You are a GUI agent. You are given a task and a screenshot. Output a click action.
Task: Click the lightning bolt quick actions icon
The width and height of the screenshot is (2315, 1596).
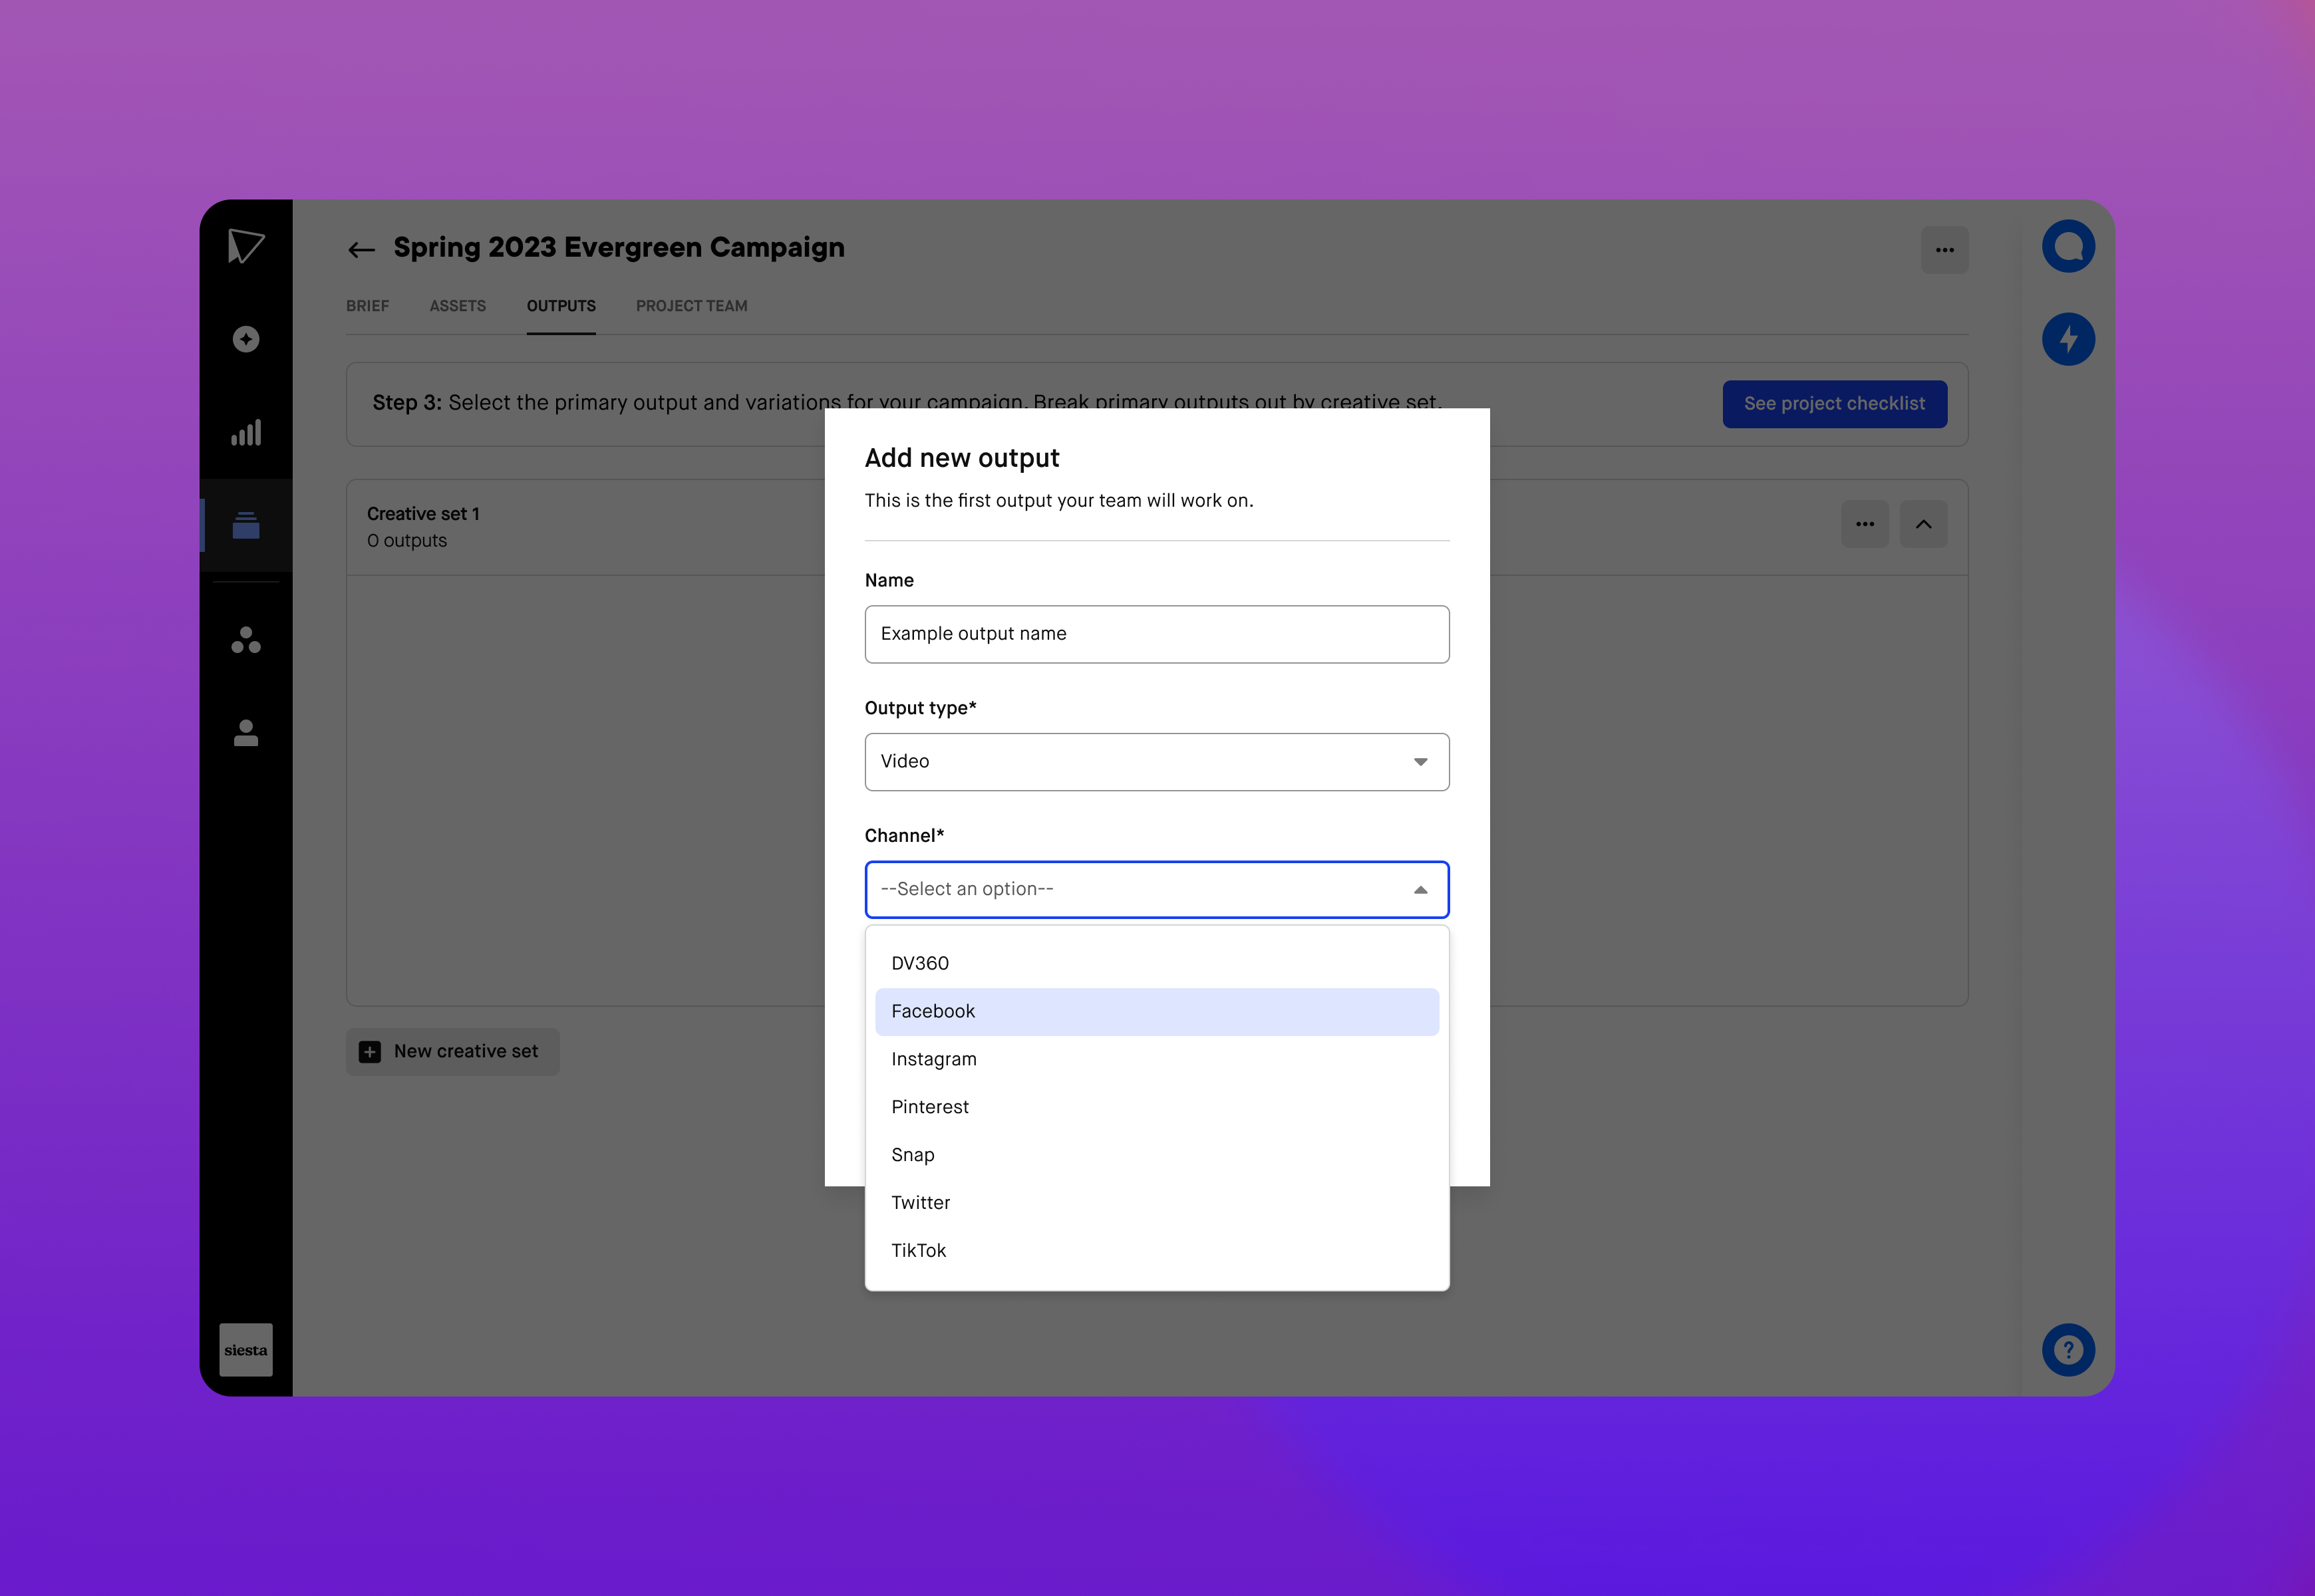click(2068, 339)
